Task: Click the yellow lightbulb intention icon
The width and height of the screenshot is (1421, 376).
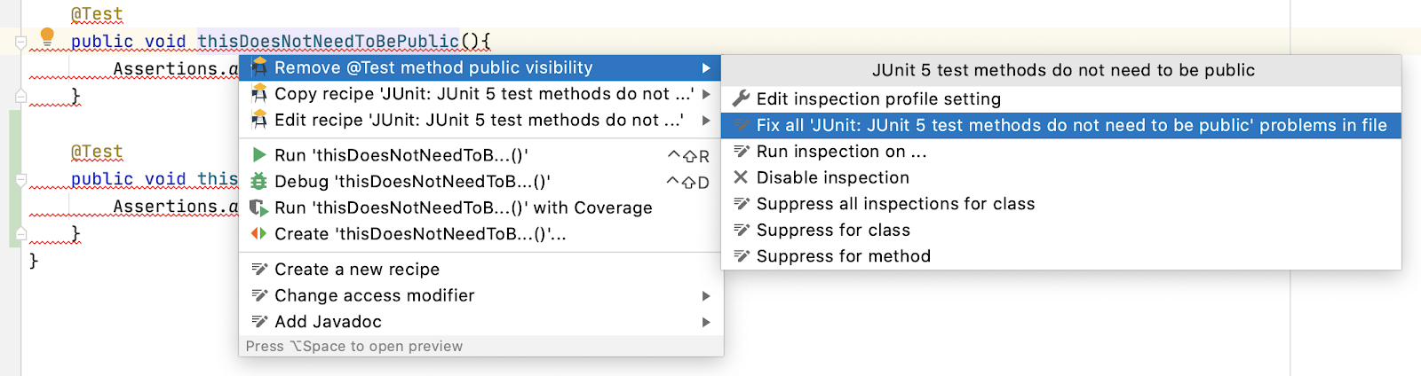Action: point(47,37)
